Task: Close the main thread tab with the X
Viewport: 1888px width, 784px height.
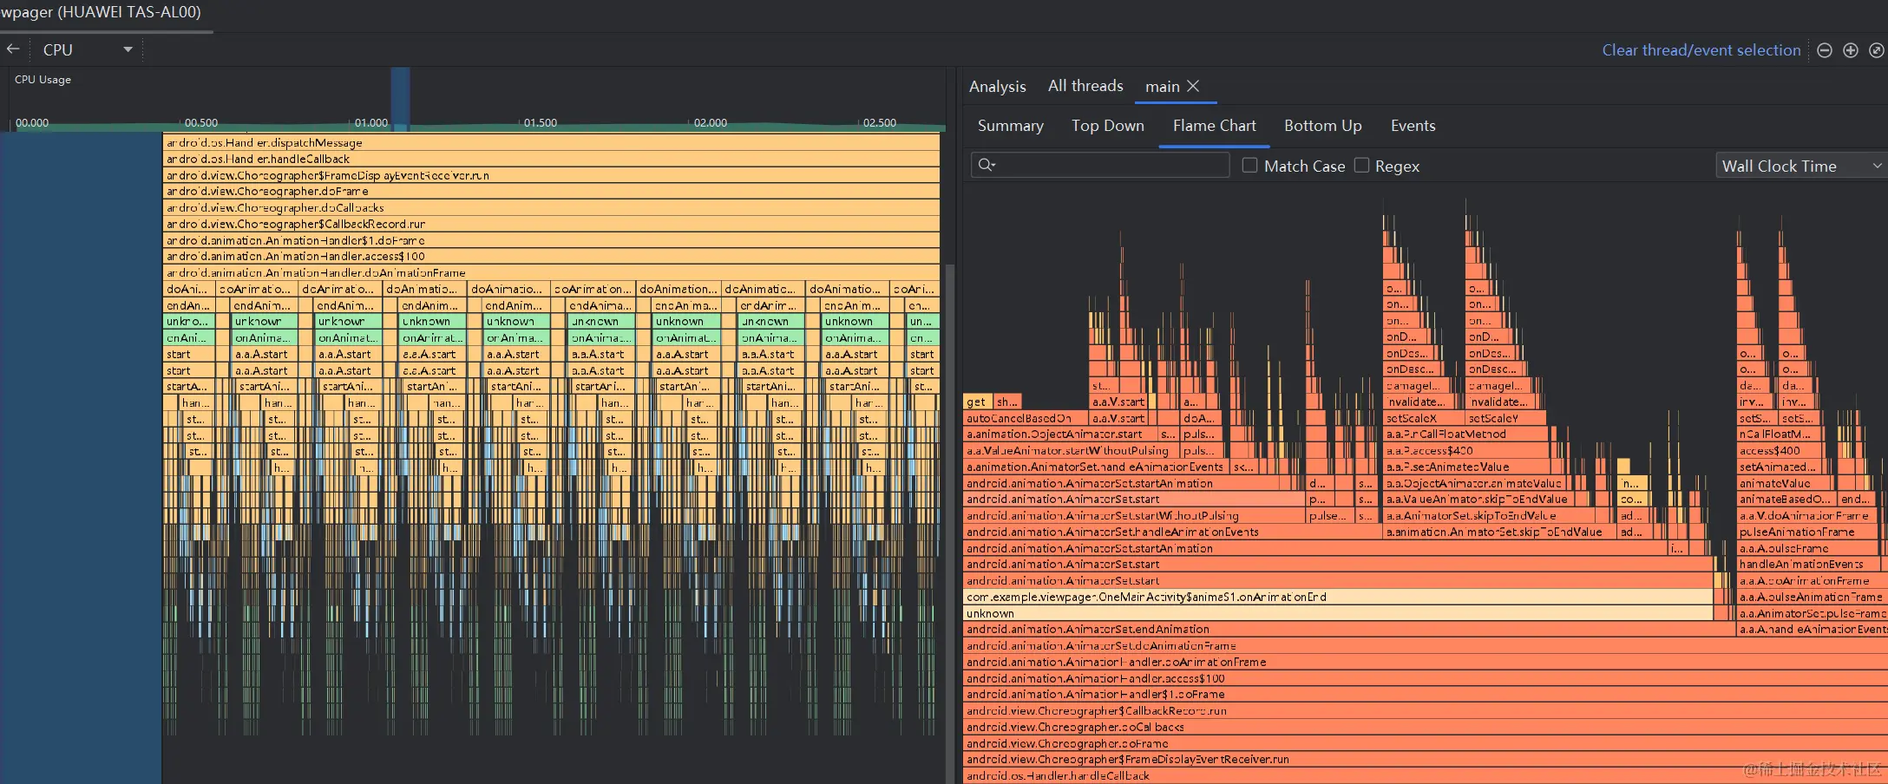Action: click(x=1193, y=86)
